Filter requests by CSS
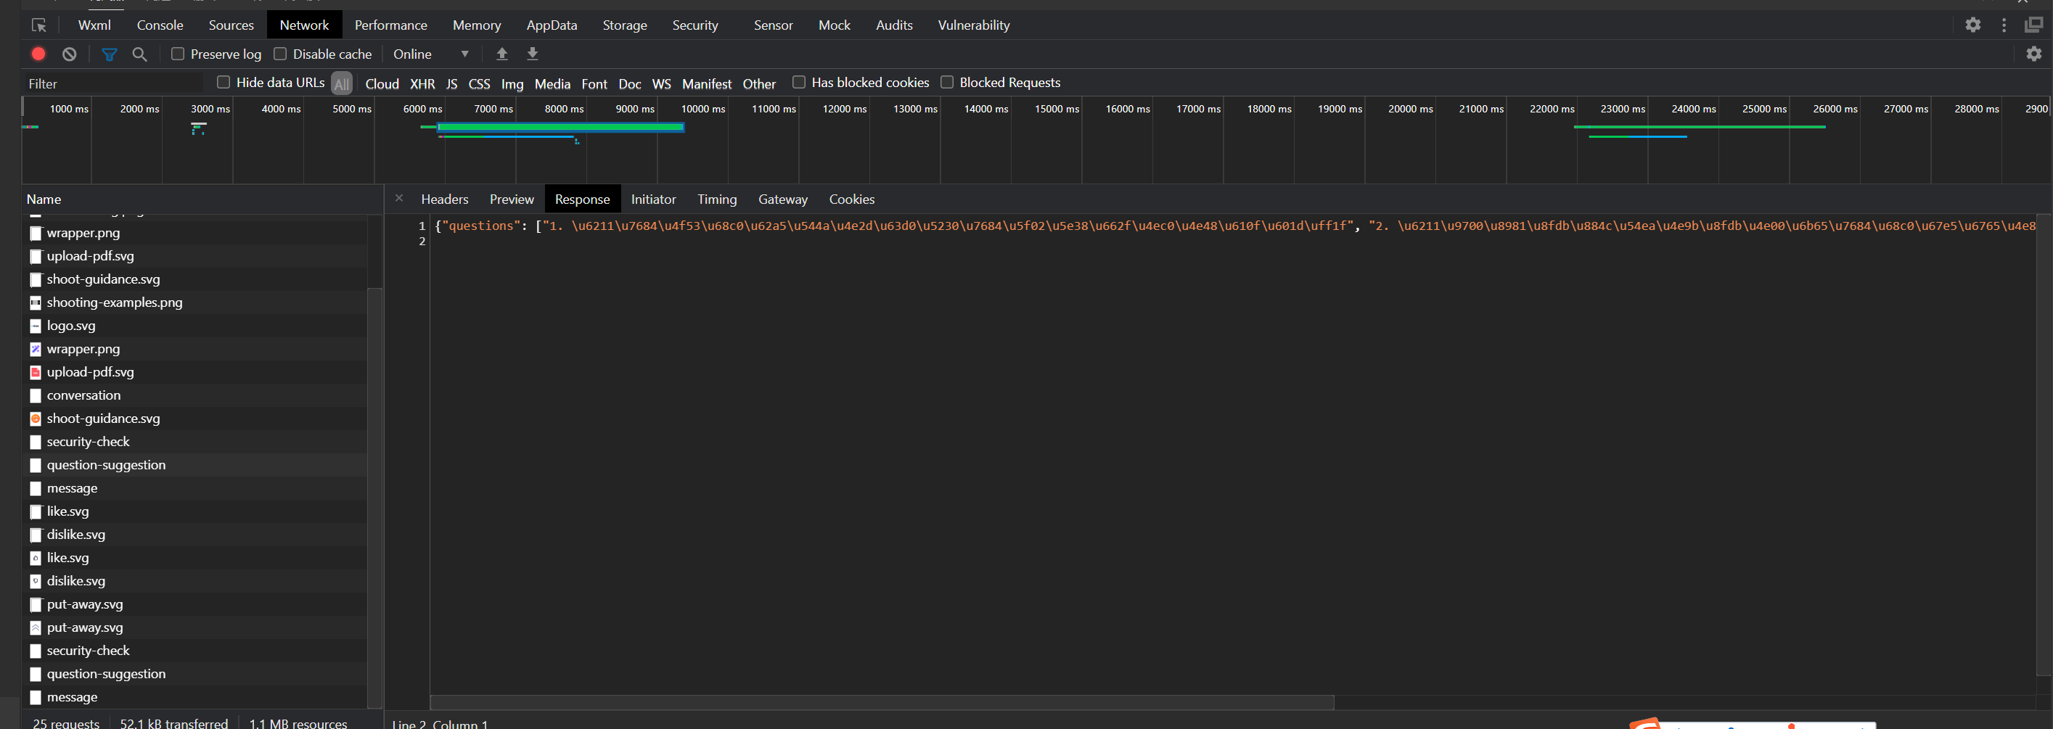Image resolution: width=2053 pixels, height=729 pixels. tap(479, 83)
